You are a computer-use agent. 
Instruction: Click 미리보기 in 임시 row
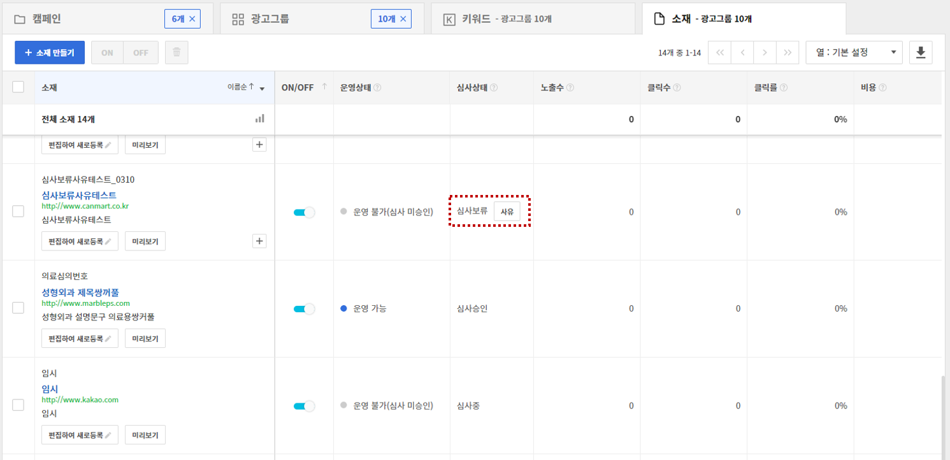pyautogui.click(x=145, y=435)
